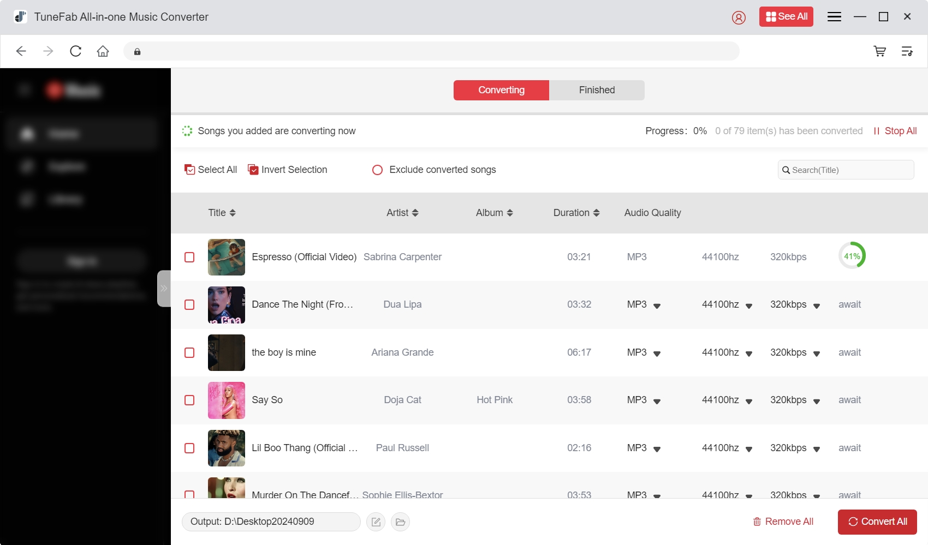Reload the page with refresh icon
The height and width of the screenshot is (545, 928).
click(x=76, y=51)
